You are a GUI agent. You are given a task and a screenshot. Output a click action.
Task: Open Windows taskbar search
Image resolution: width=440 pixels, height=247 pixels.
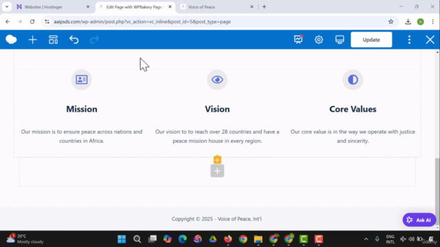[137, 239]
